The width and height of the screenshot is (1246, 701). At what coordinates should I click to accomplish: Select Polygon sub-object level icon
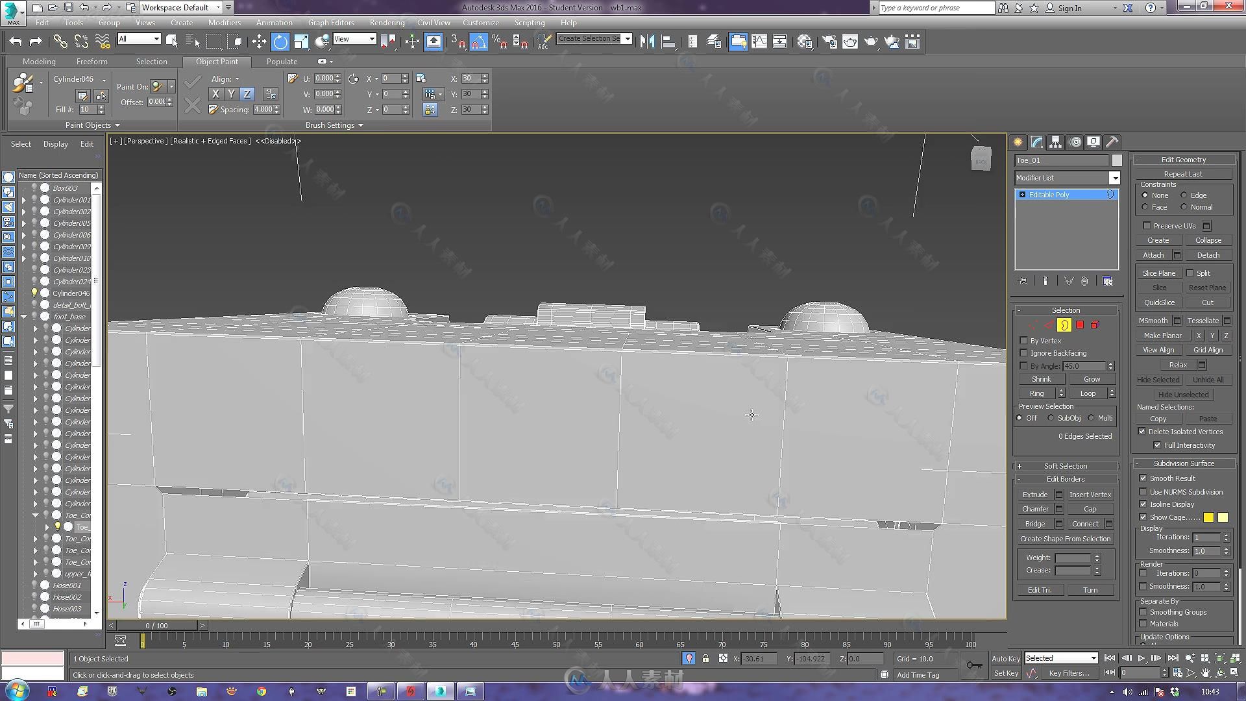(1080, 325)
